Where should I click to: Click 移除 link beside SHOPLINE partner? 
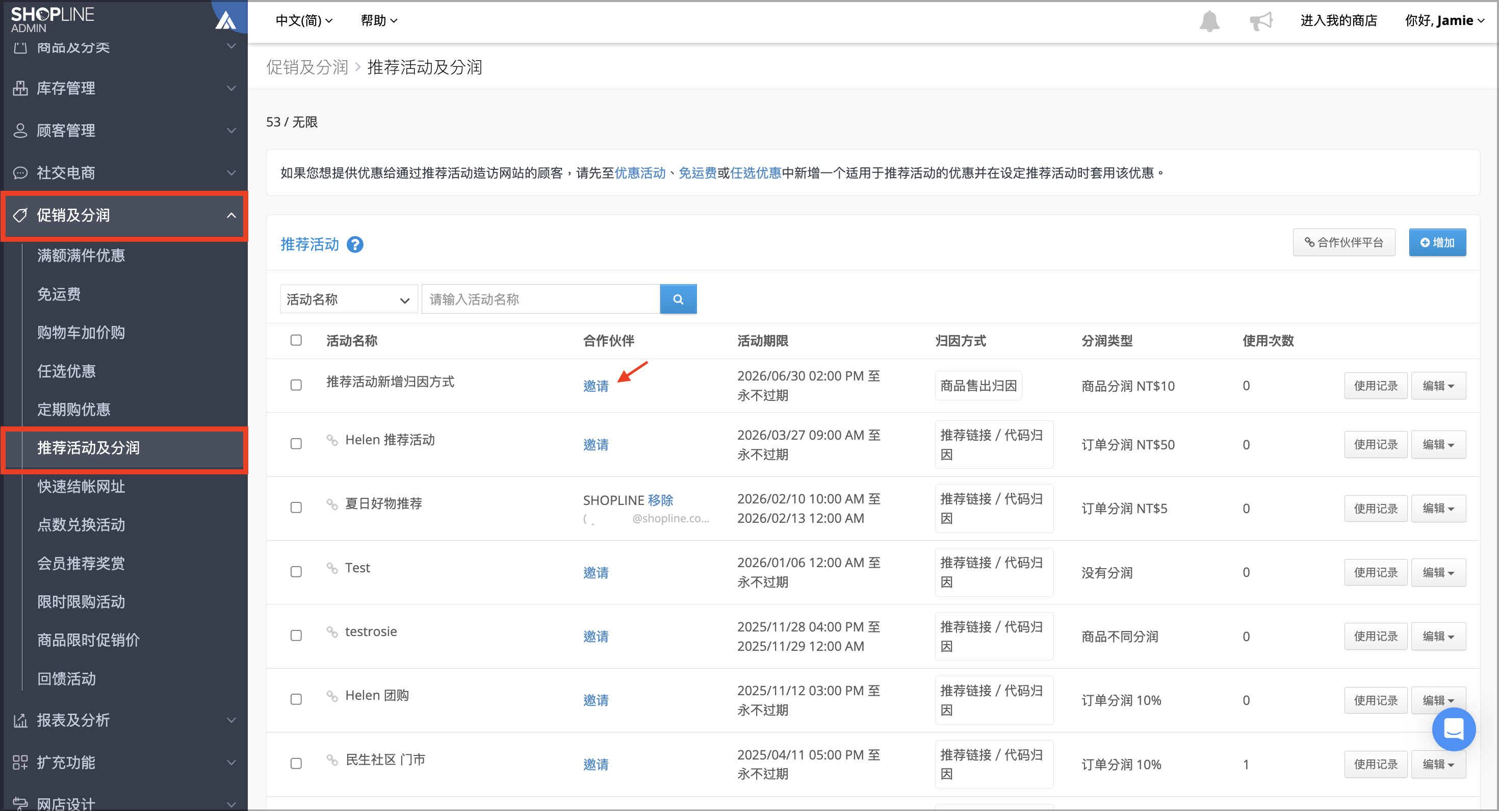coord(660,501)
